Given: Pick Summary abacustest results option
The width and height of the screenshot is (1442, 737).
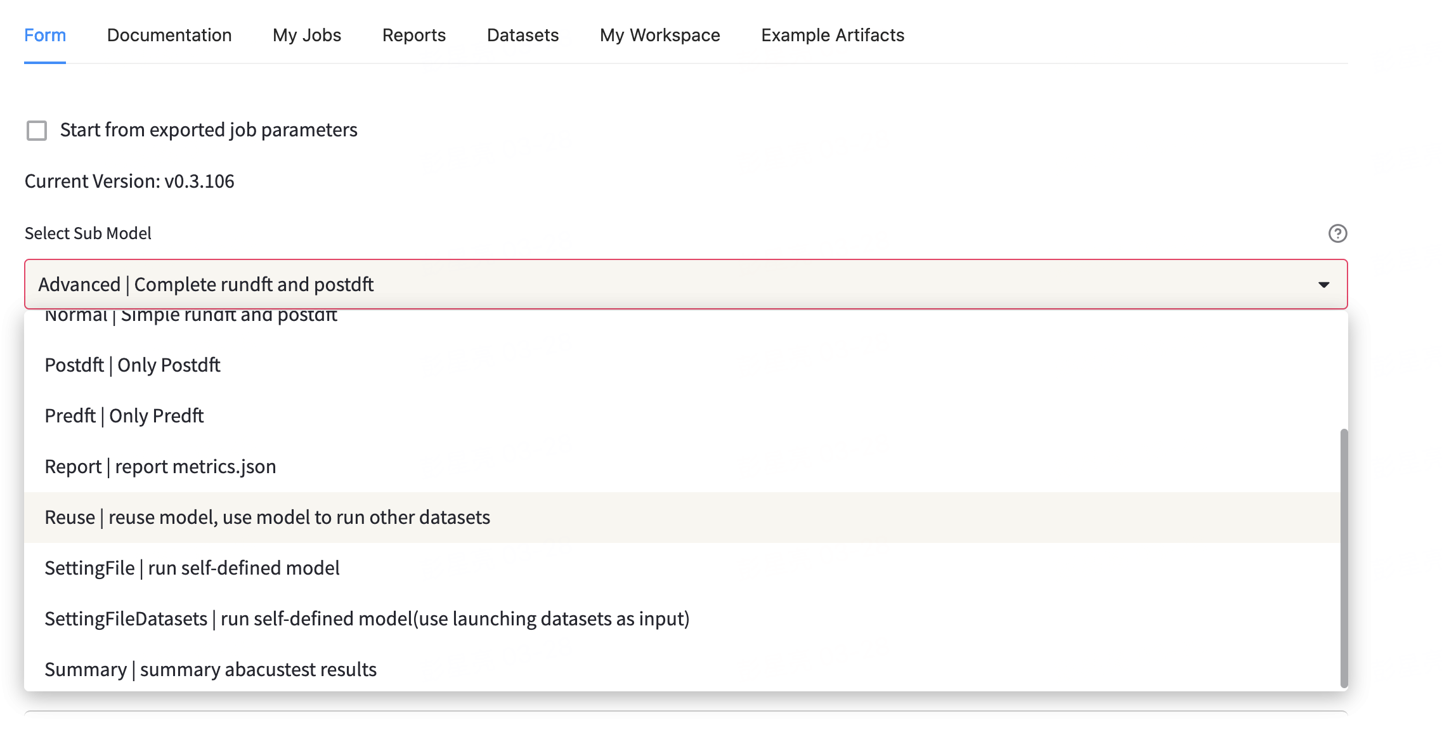Looking at the screenshot, I should coord(211,670).
